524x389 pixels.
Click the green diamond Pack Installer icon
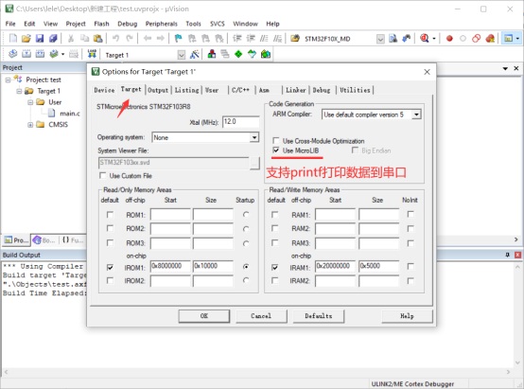click(x=238, y=54)
